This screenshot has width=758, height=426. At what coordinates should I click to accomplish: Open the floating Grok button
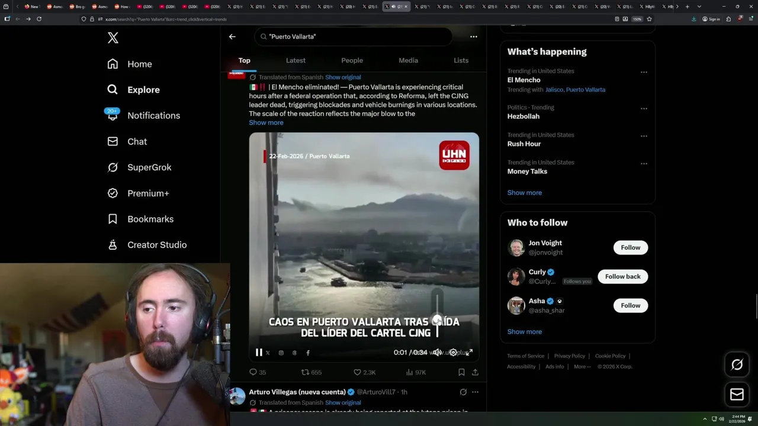pos(737,364)
